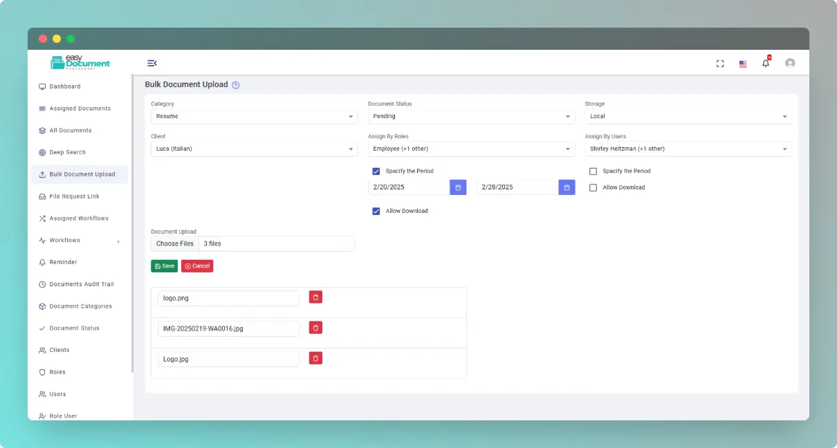Open language selector US flag icon
The height and width of the screenshot is (448, 837).
click(x=743, y=64)
